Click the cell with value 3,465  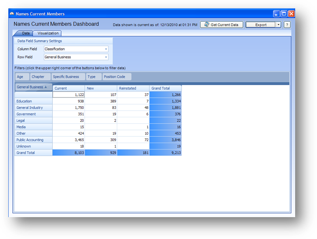(x=69, y=140)
